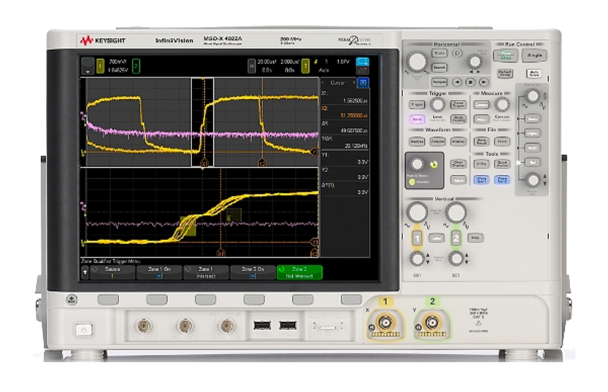Image resolution: width=608 pixels, height=392 pixels.
Task: Click the Display key
Action: point(458,142)
